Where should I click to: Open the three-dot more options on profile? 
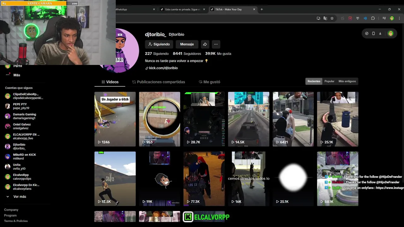pos(216,44)
